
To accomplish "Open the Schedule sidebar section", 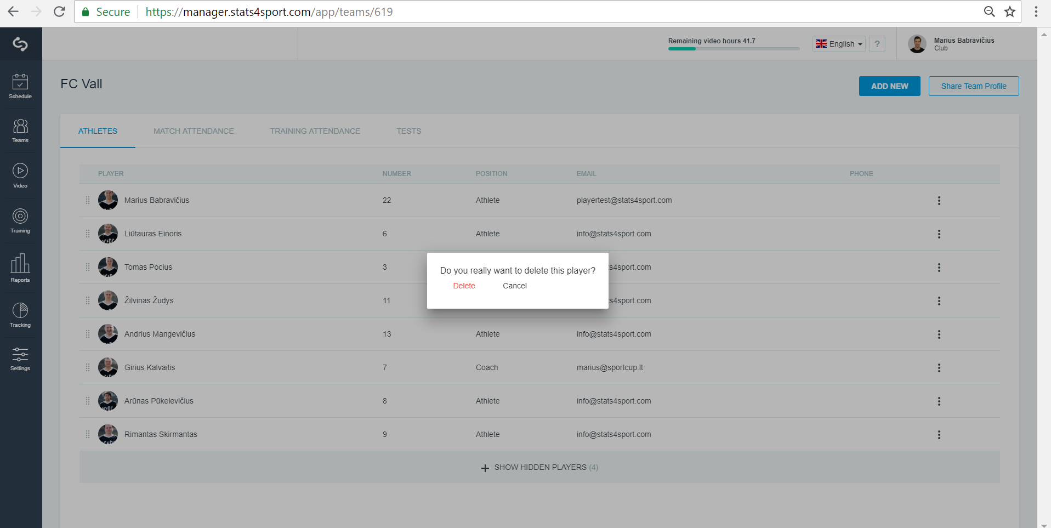I will 20,86.
